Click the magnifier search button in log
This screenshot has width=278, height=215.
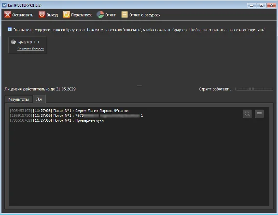pos(247,114)
